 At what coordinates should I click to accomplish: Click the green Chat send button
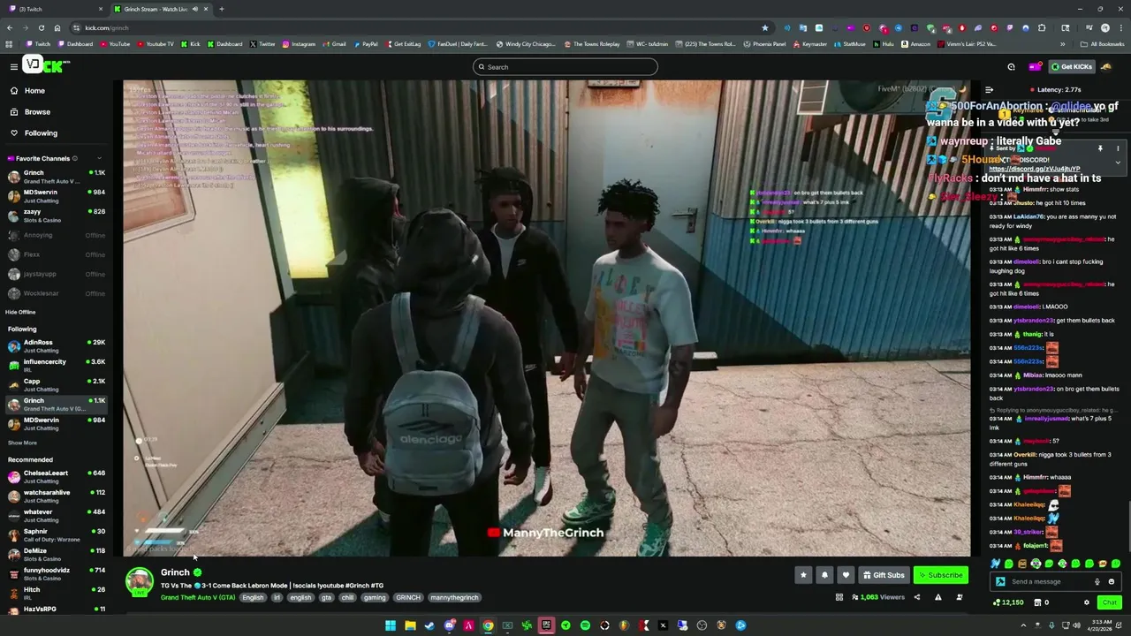pyautogui.click(x=1109, y=602)
